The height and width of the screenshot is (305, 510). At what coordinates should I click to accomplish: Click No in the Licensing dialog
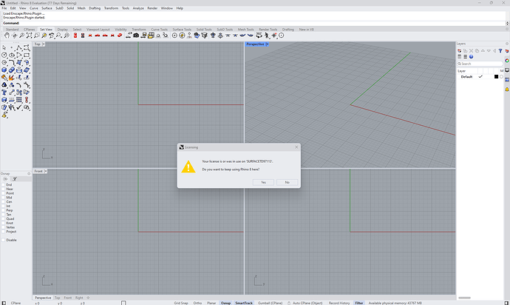click(x=286, y=181)
